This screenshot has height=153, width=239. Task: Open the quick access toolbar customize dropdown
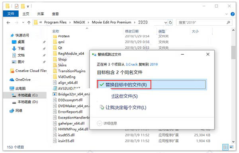point(28,6)
